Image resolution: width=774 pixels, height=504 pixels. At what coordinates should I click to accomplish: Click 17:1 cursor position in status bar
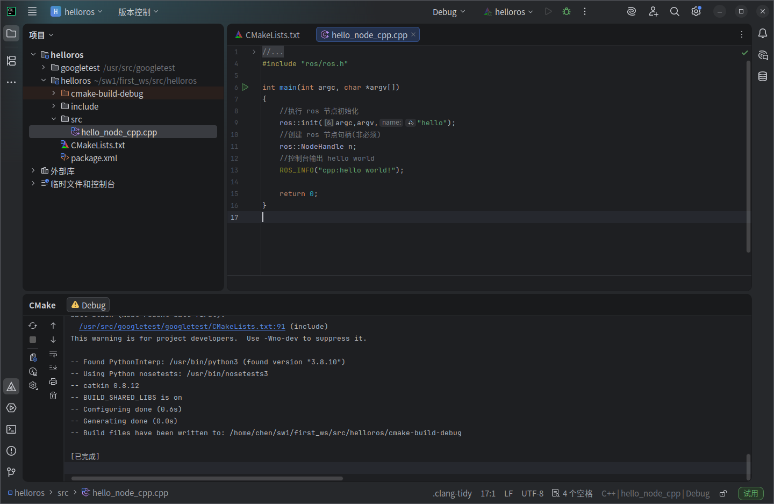(x=488, y=493)
